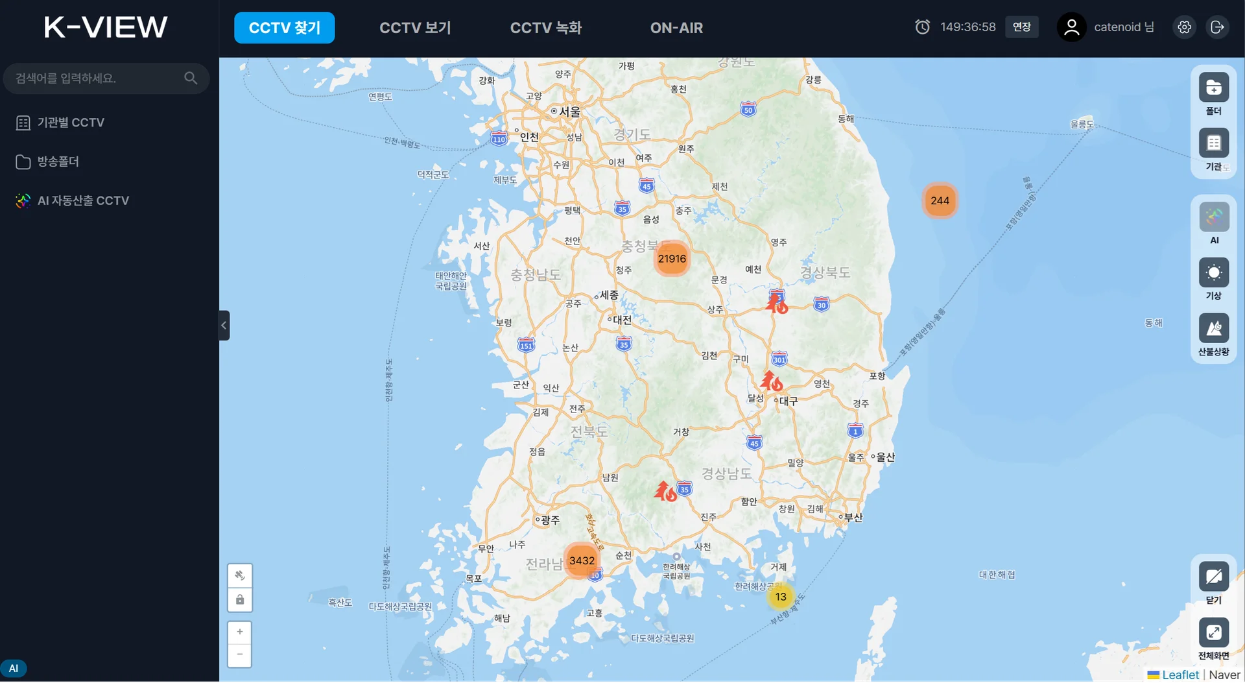The image size is (1245, 683).
Task: Switch to the CCTV 보기 tab
Action: [x=415, y=28]
